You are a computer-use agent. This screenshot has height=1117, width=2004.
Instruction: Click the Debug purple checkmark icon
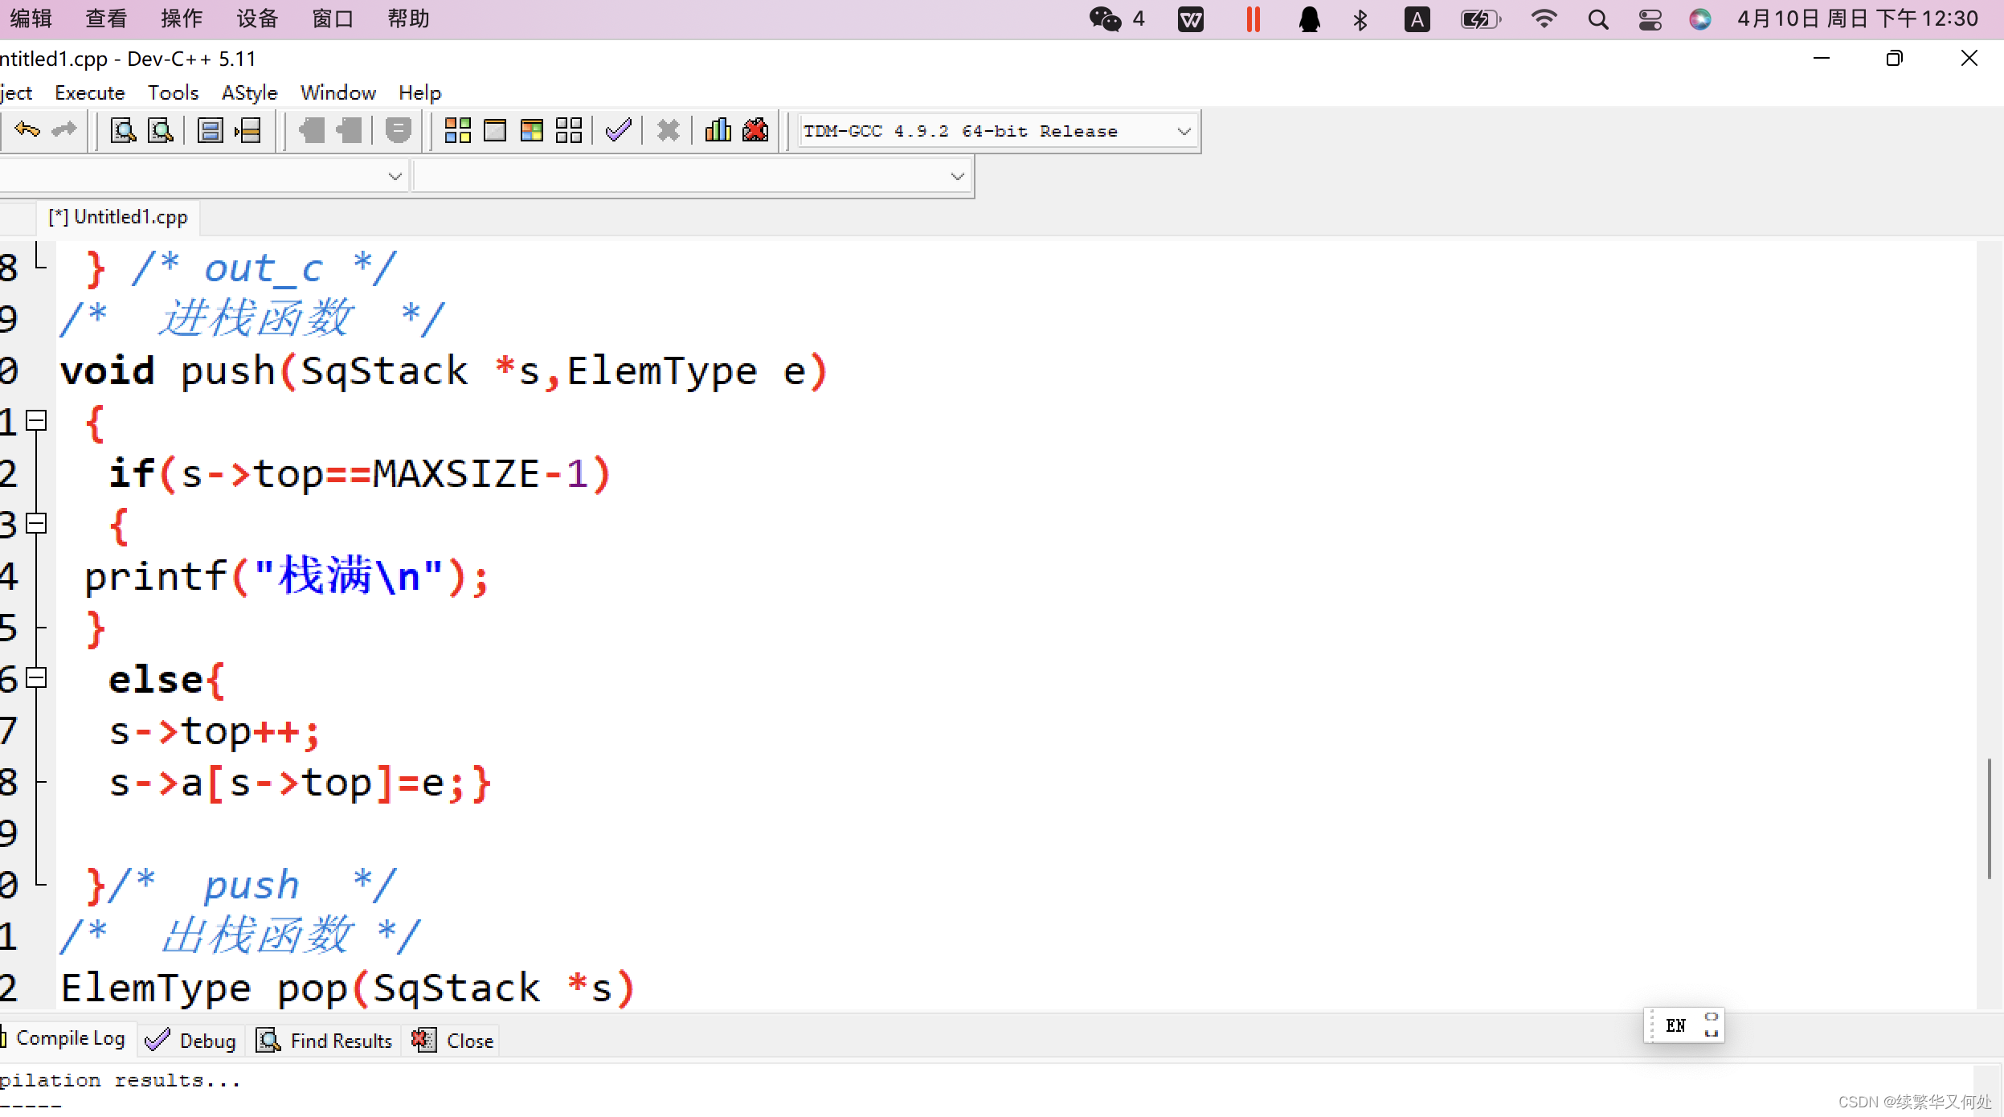[x=619, y=130]
